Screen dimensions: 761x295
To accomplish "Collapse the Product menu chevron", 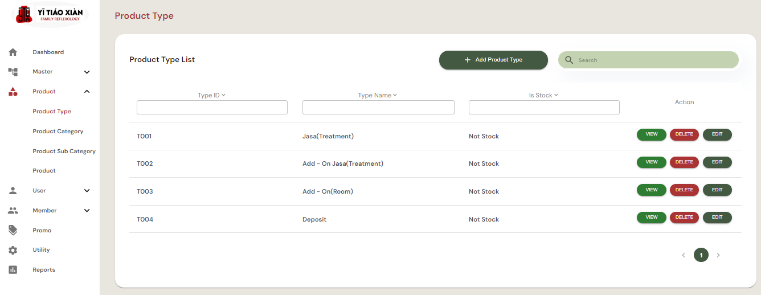I will (x=87, y=92).
